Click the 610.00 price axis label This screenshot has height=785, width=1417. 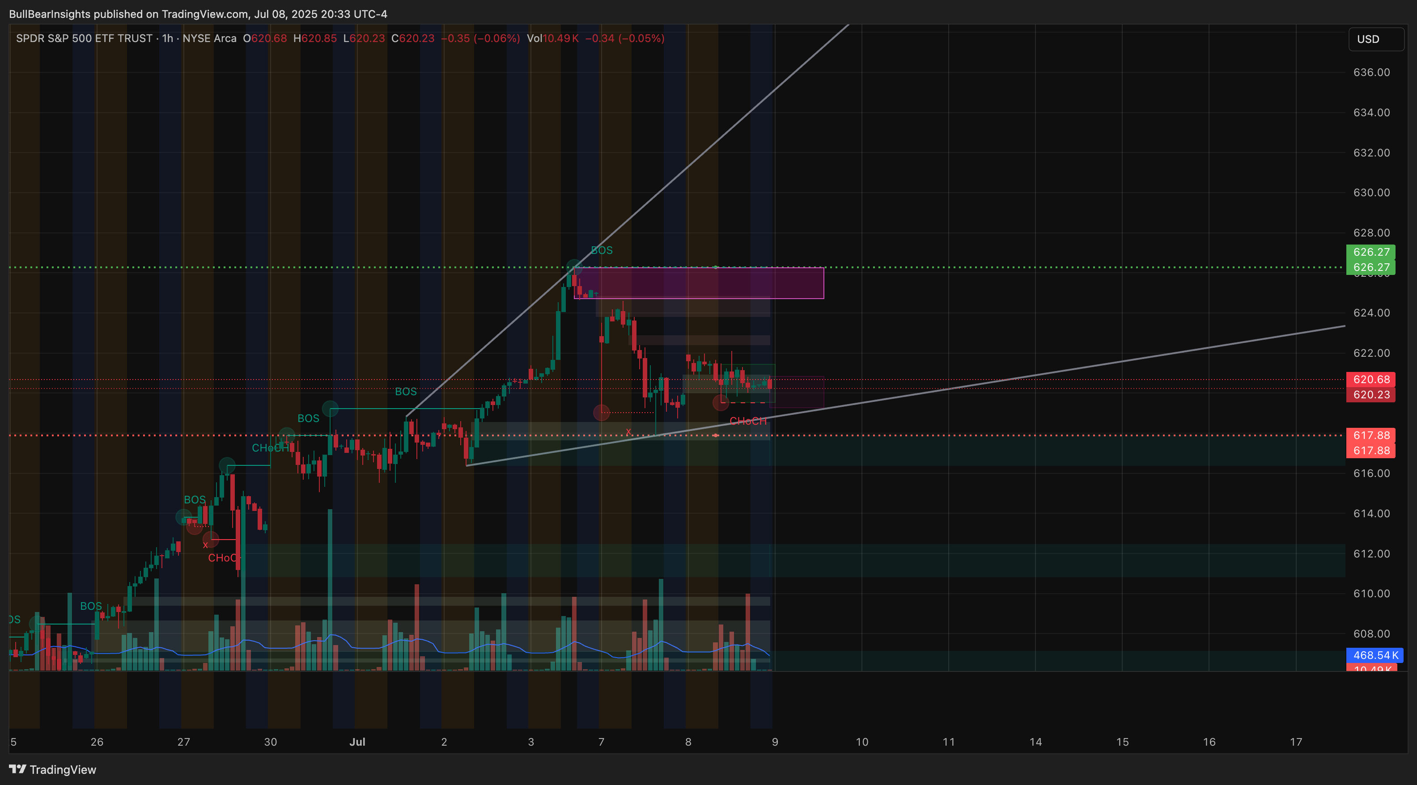point(1371,594)
